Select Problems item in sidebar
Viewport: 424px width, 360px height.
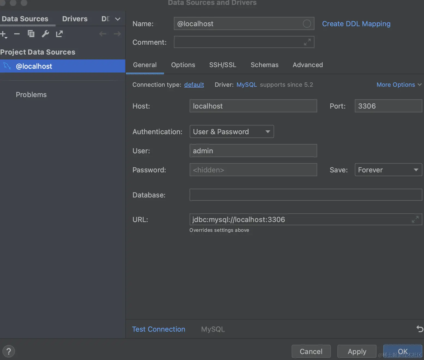[x=31, y=95]
